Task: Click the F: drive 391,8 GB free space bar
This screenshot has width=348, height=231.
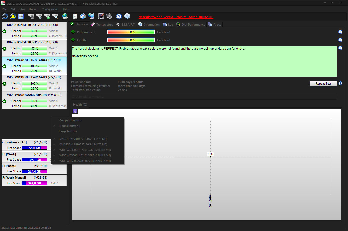Action: (35, 183)
